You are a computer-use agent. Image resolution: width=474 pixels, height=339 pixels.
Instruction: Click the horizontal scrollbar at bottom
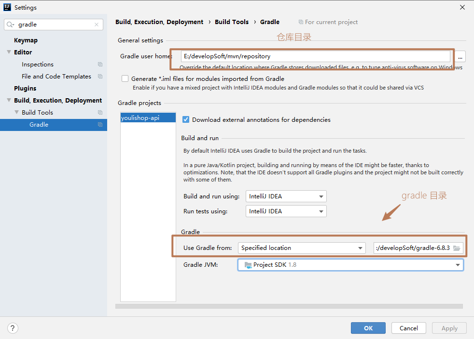click(x=289, y=306)
